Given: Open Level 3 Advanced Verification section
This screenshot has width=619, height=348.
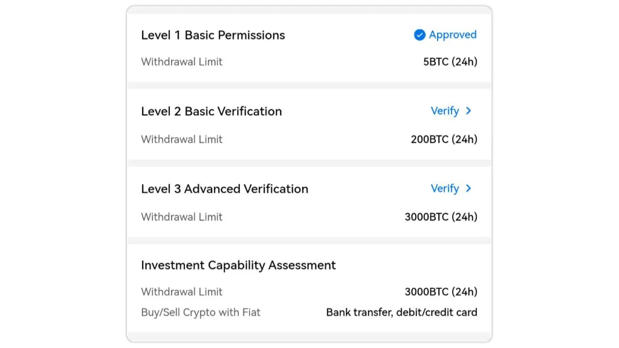Looking at the screenshot, I should tap(224, 189).
